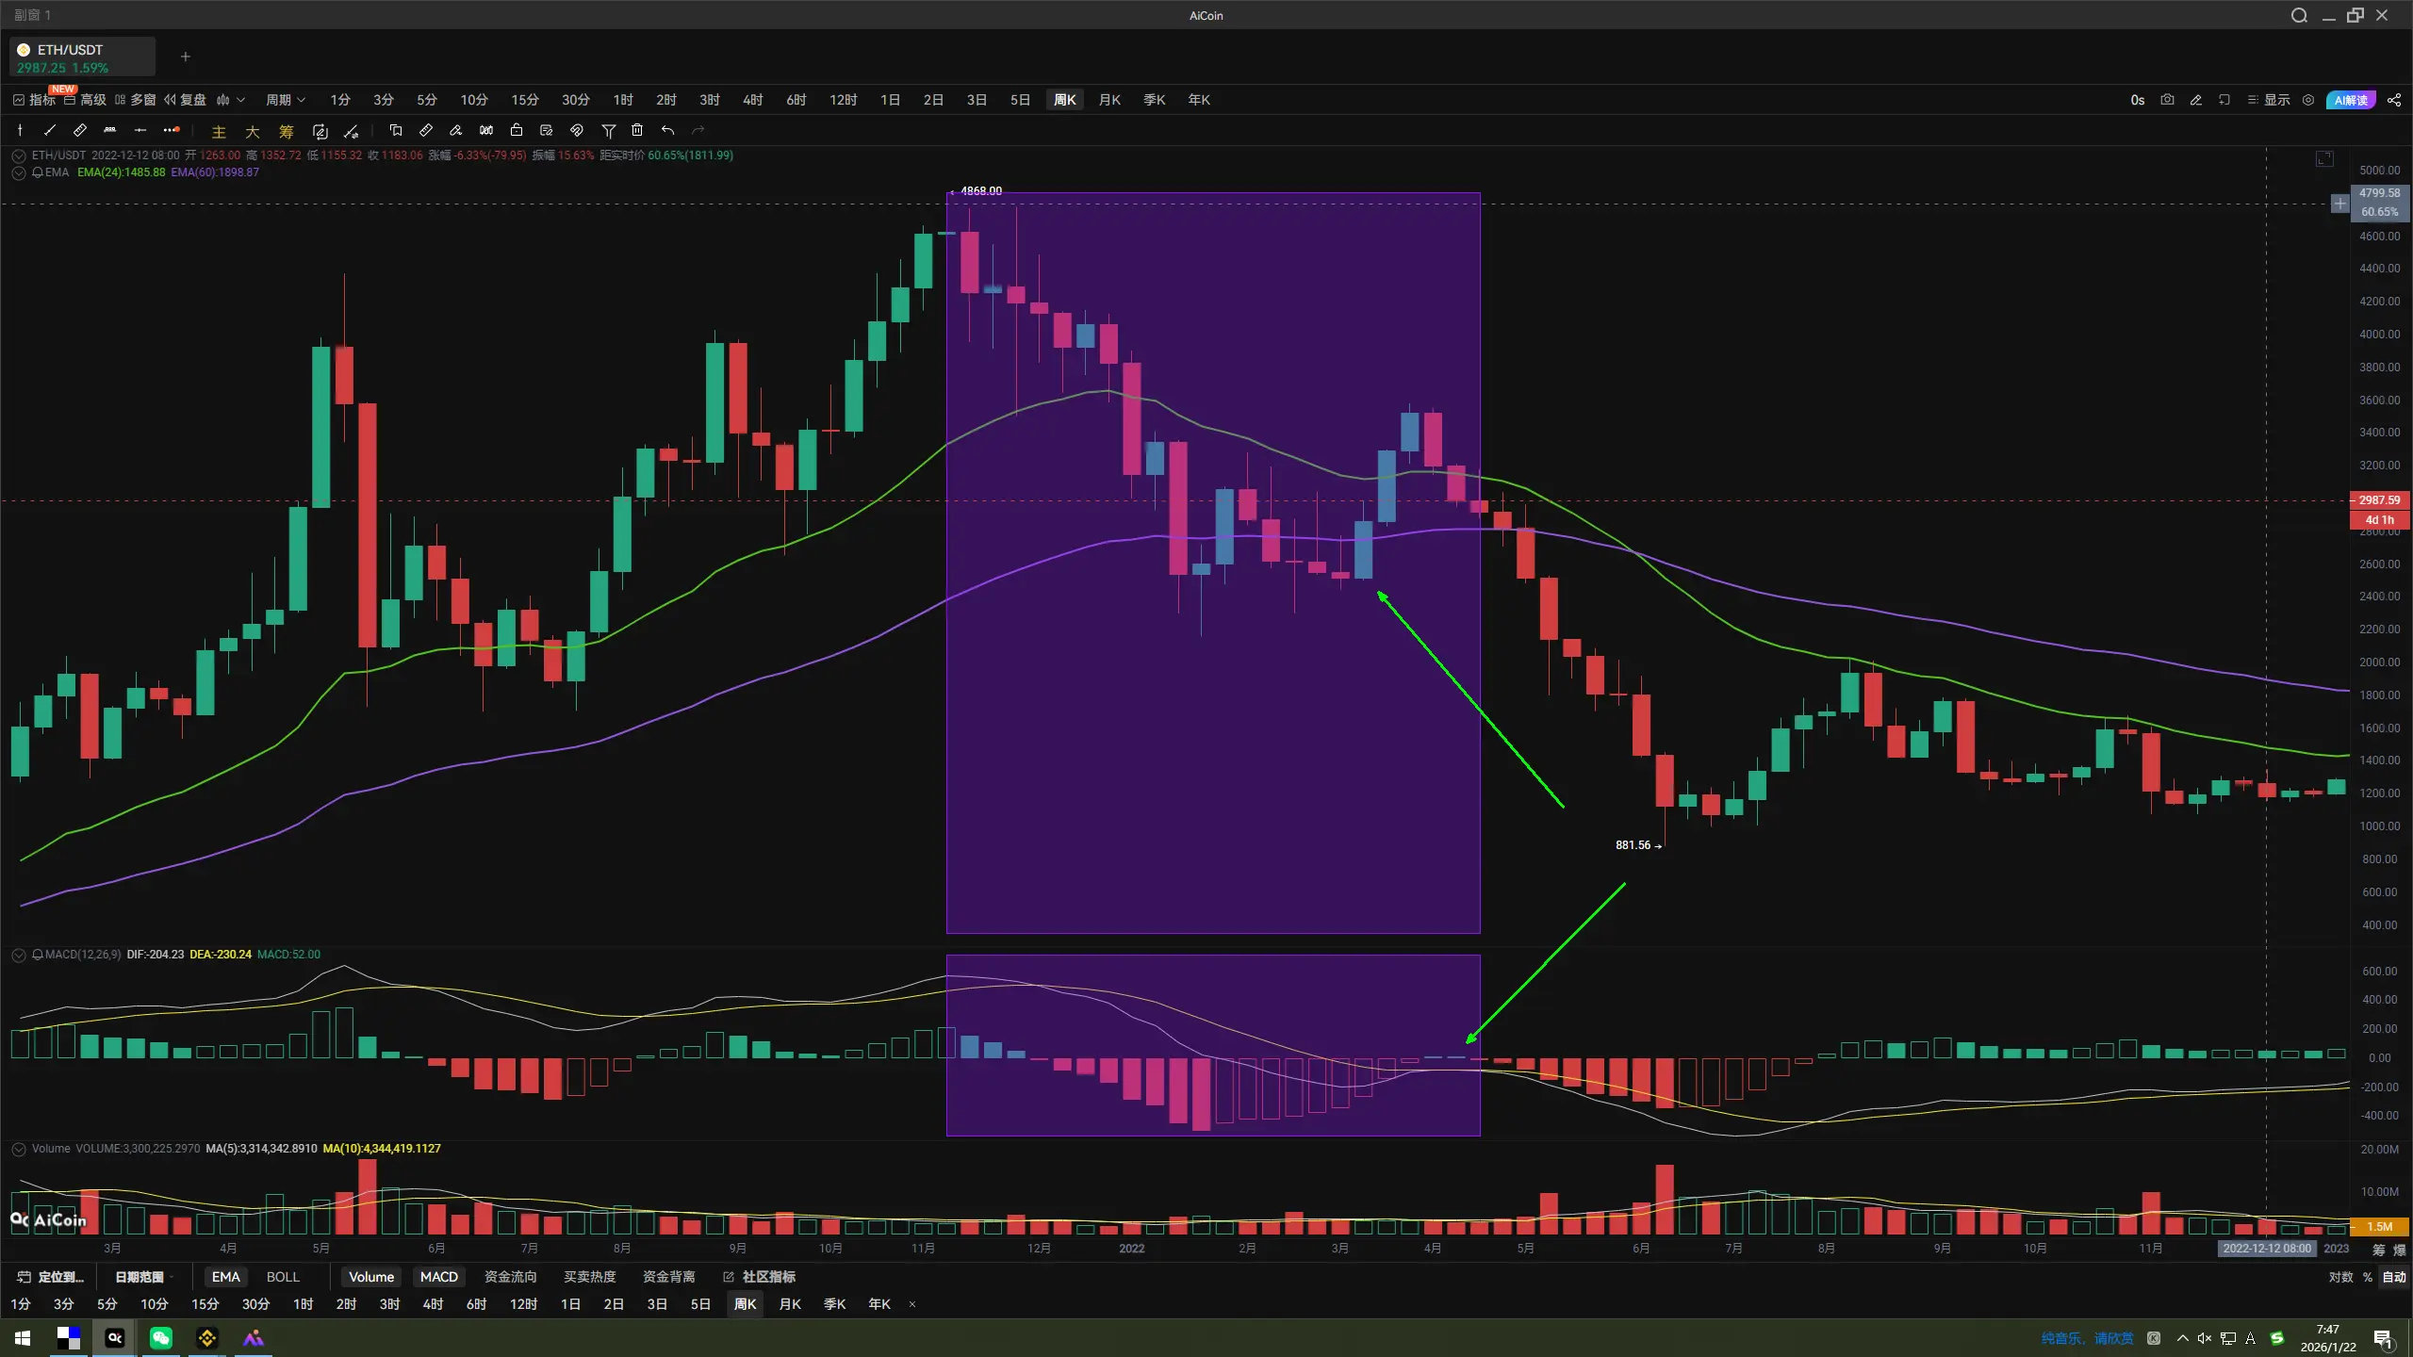
Task: Select the trend line drawing tool
Action: 50,131
